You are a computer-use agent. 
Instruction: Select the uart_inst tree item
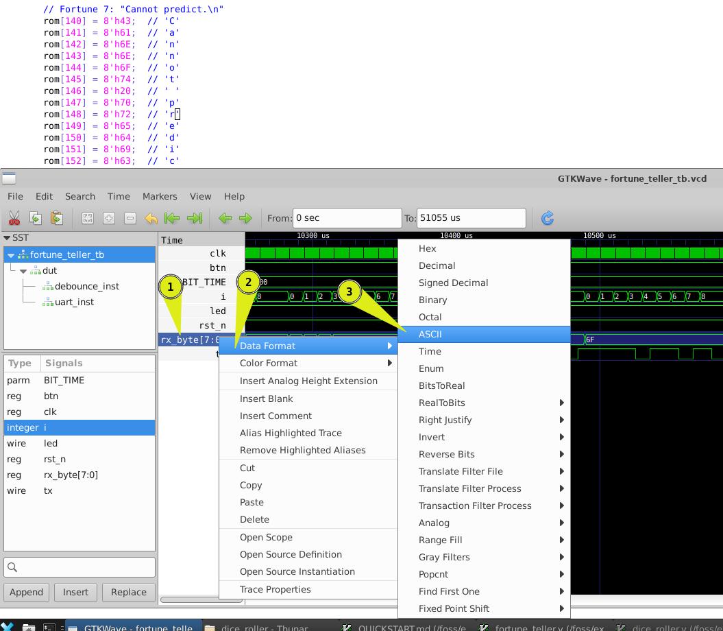click(74, 302)
